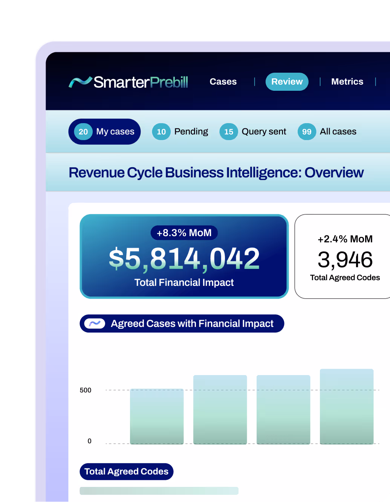This screenshot has height=502, width=390.
Task: Click the progress bar under Total Agreed Codes
Action: pos(159,491)
